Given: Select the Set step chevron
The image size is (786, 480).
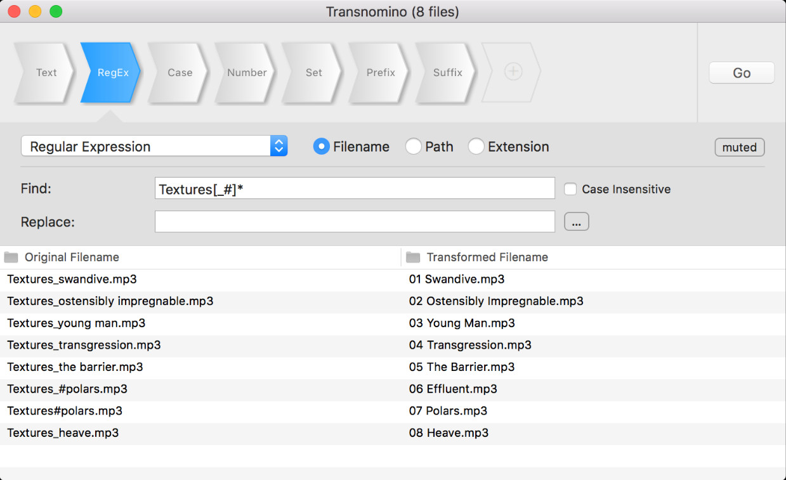Looking at the screenshot, I should click(x=313, y=72).
